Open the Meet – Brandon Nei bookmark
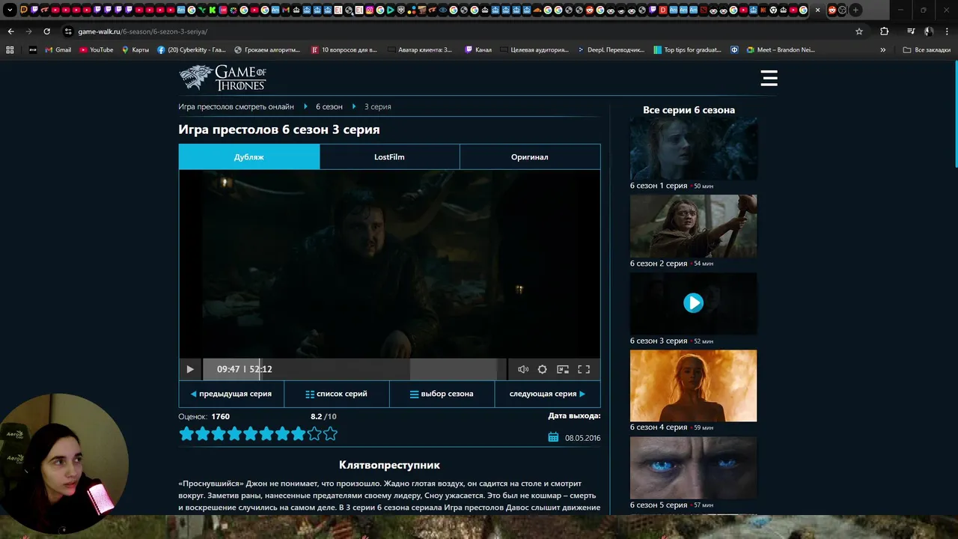This screenshot has height=539, width=958. (780, 50)
